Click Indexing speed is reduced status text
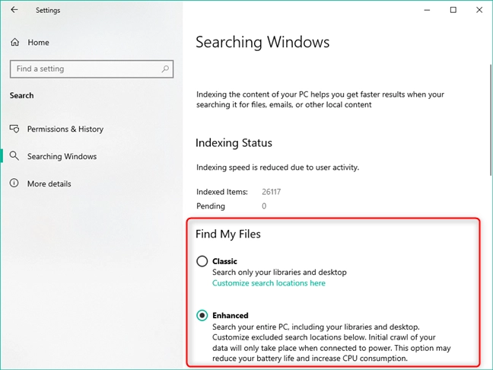493x370 pixels. (278, 167)
